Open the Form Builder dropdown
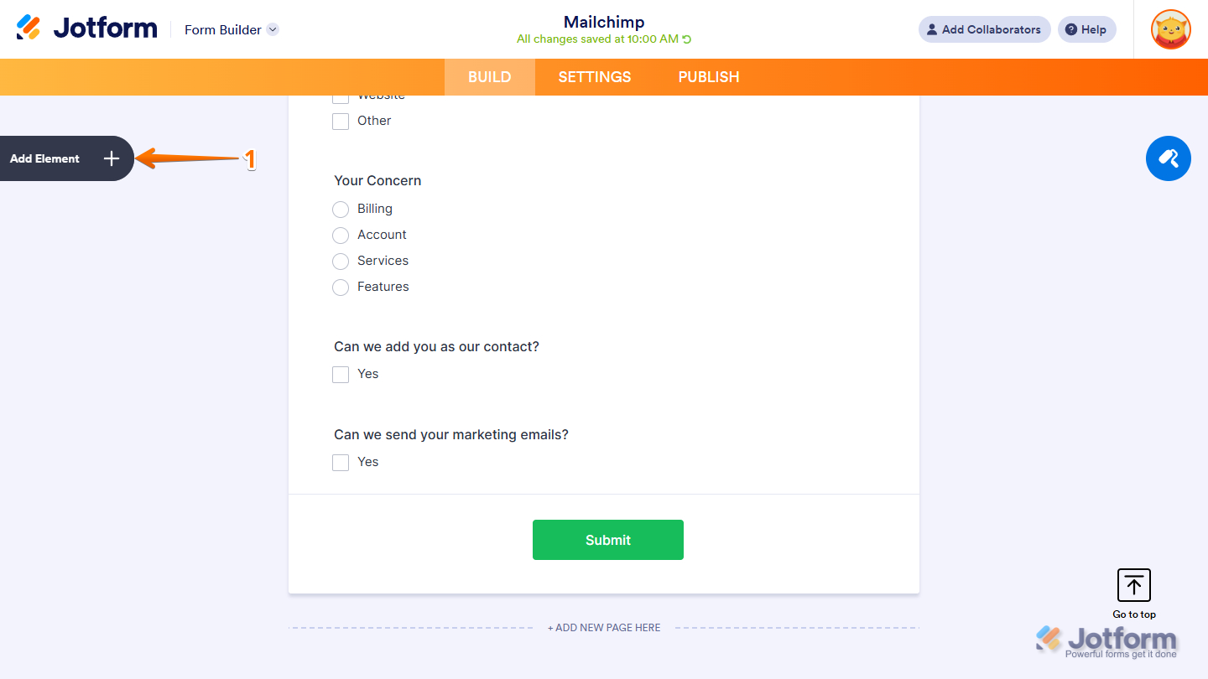Viewport: 1208px width, 679px height. (272, 29)
